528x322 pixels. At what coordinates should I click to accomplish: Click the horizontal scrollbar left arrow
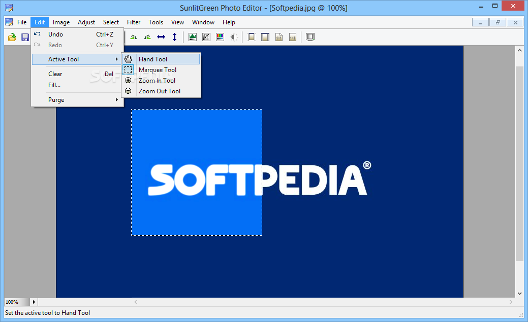pos(136,302)
